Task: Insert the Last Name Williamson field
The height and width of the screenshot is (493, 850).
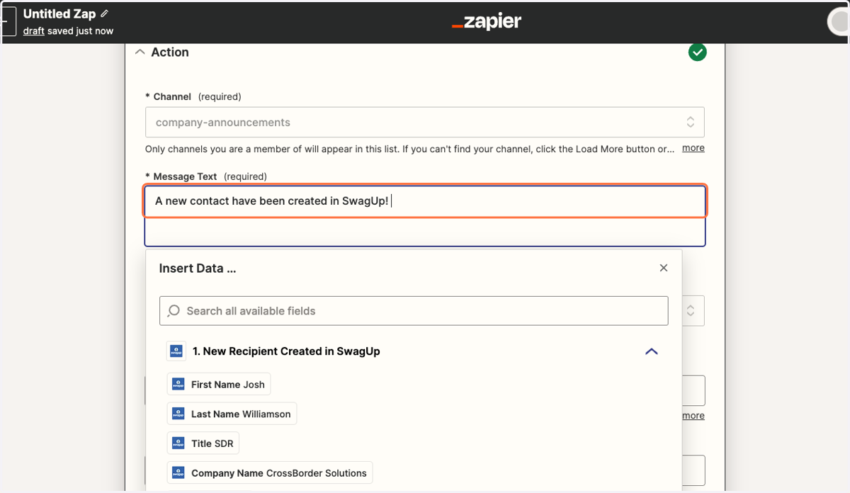Action: click(232, 414)
